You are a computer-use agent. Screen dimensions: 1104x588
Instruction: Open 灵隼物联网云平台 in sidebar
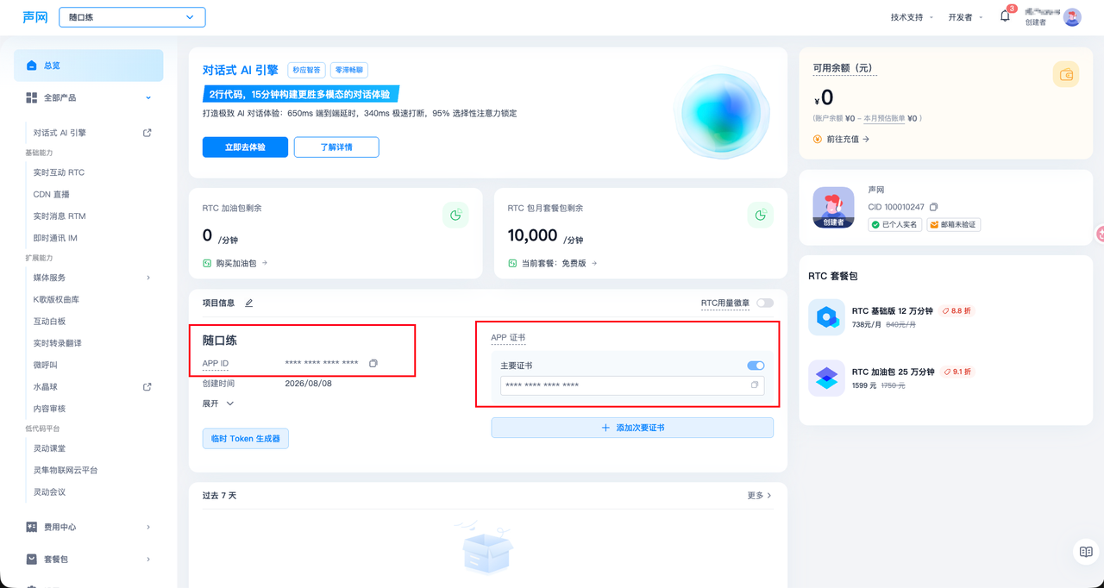(x=66, y=471)
